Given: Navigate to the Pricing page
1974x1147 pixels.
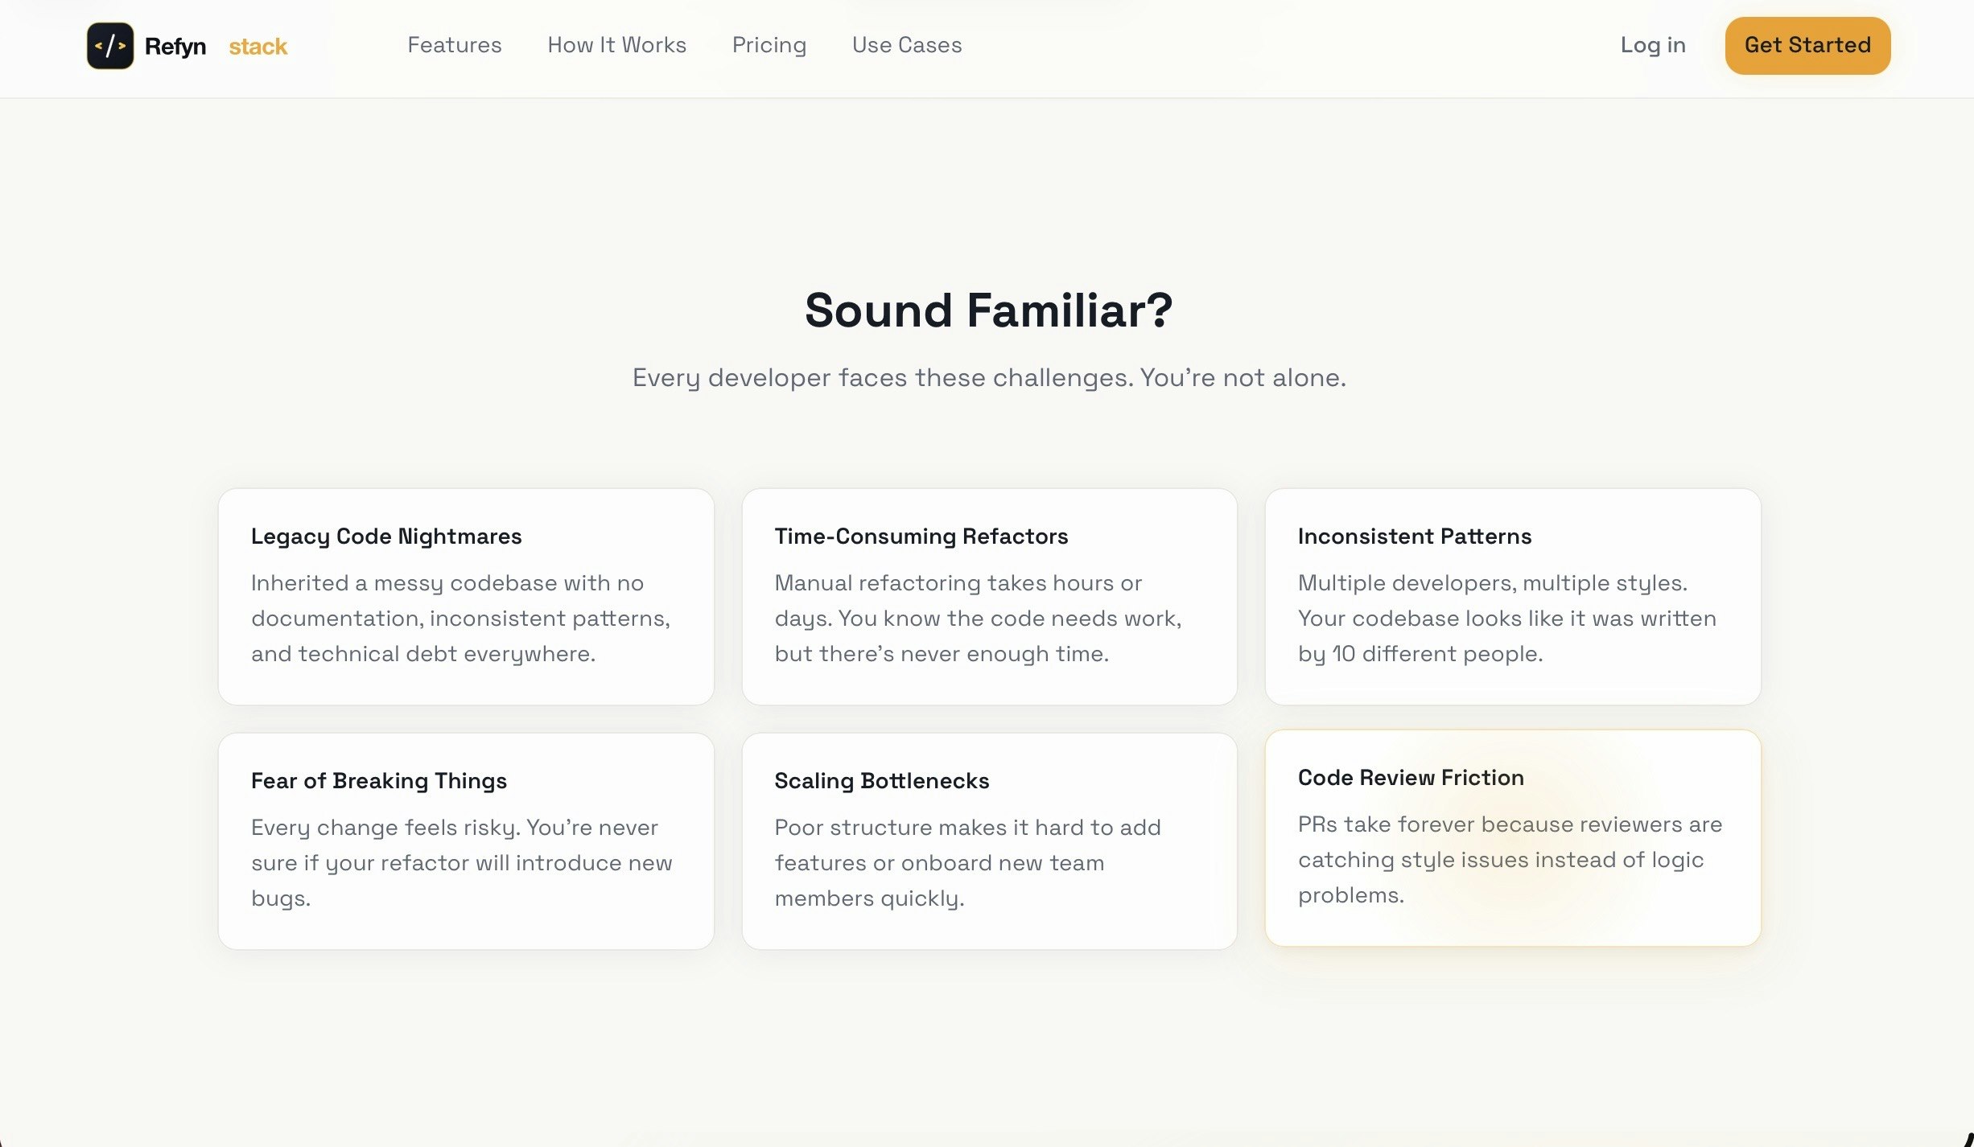Looking at the screenshot, I should coord(769,46).
